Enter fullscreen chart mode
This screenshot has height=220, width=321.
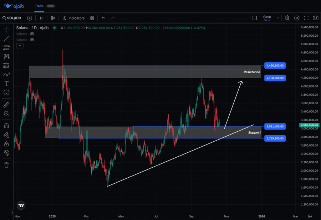pos(306,18)
